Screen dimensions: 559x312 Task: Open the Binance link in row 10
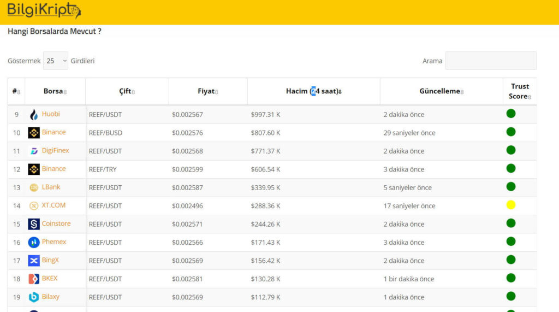(x=54, y=132)
